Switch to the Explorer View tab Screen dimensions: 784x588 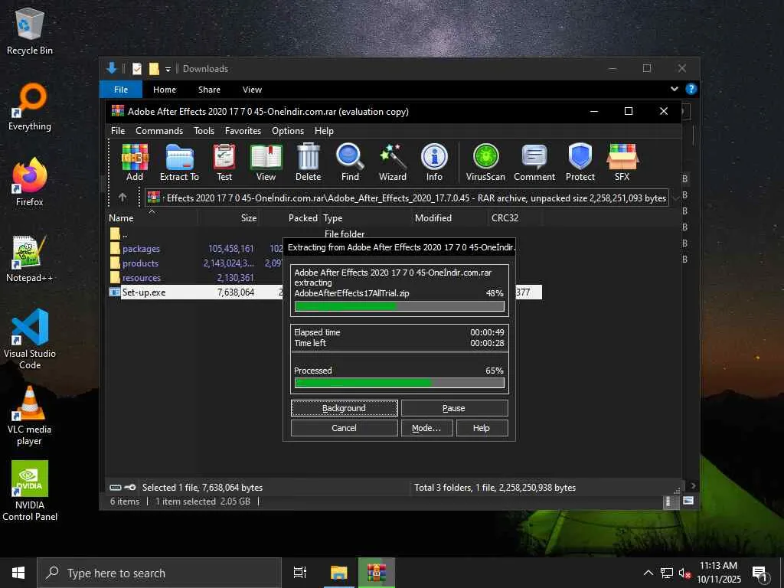tap(252, 90)
